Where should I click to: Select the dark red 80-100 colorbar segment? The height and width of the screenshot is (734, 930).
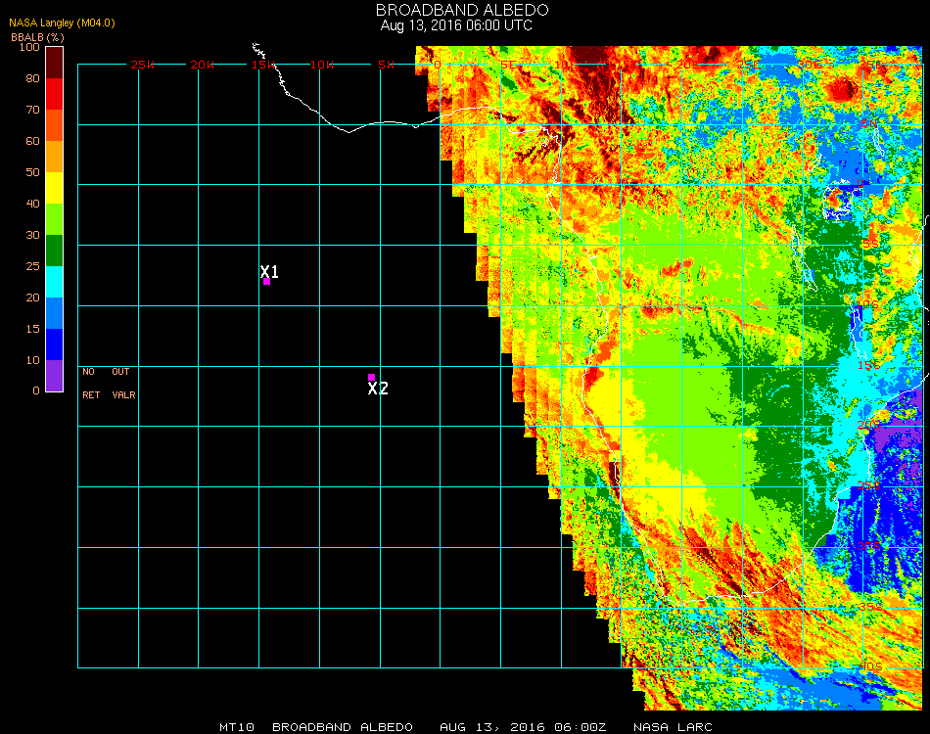54,62
